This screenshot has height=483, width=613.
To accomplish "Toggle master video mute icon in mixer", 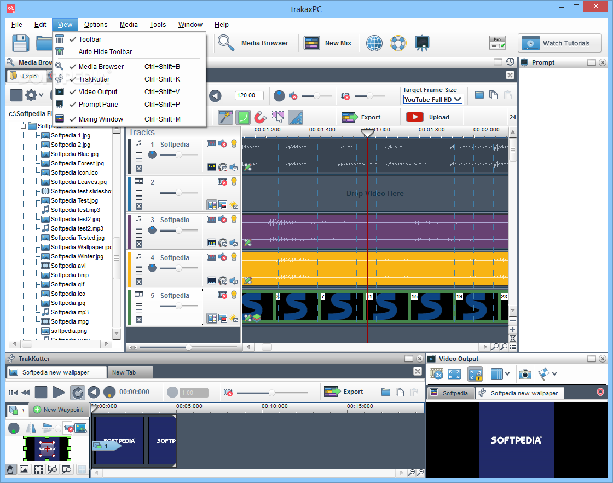I will [x=345, y=96].
